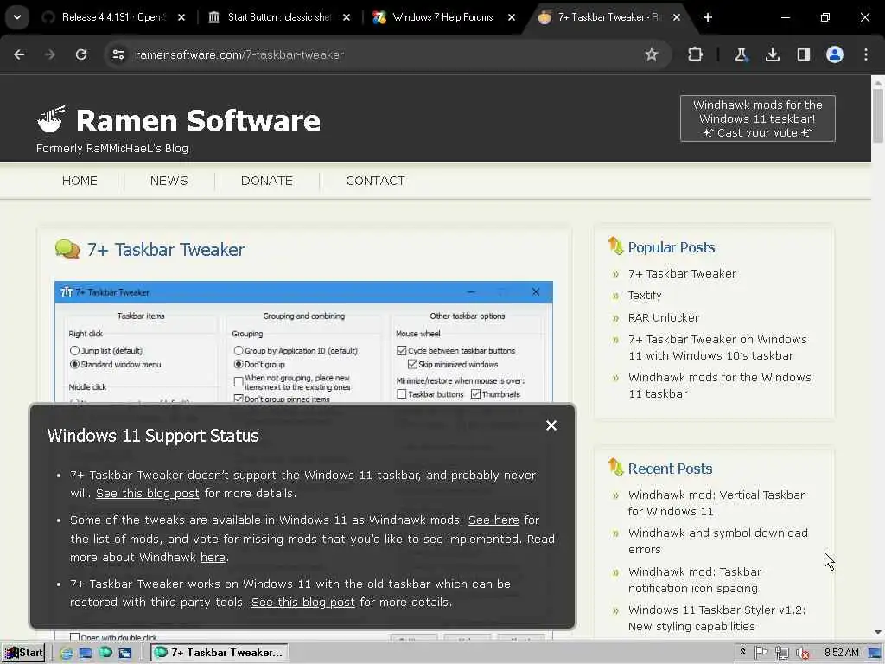The image size is (885, 664).
Task: Open '7+ Taskbar Tweaker on Windows 11' post
Action: pos(717,348)
